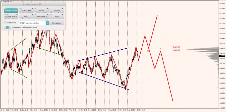Click the F hotkey badge on Dynamic POC

click(x=20, y=8)
